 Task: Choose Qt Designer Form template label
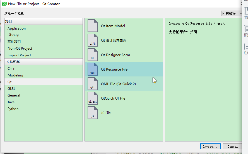[x=115, y=55]
